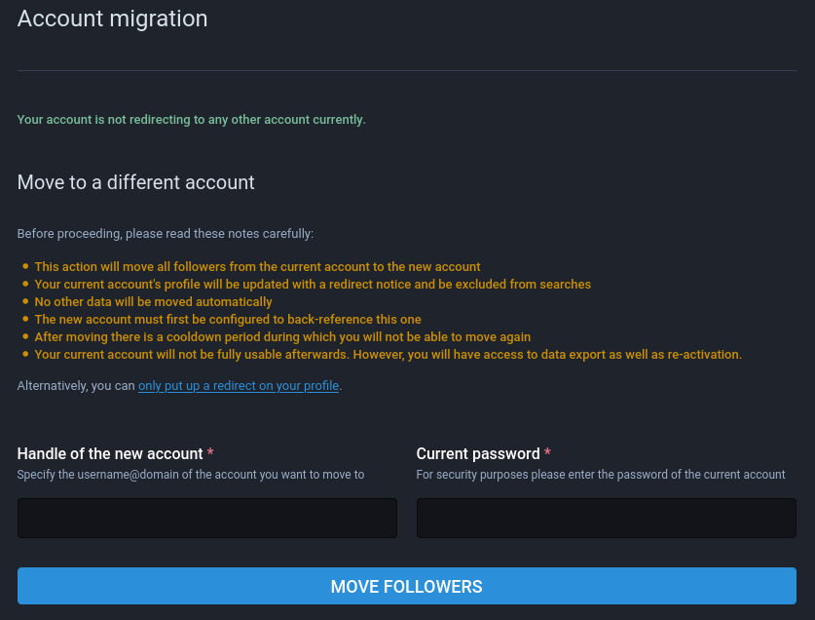Click the 'not be fully usable' warning bullet
815x620 pixels.
click(388, 355)
